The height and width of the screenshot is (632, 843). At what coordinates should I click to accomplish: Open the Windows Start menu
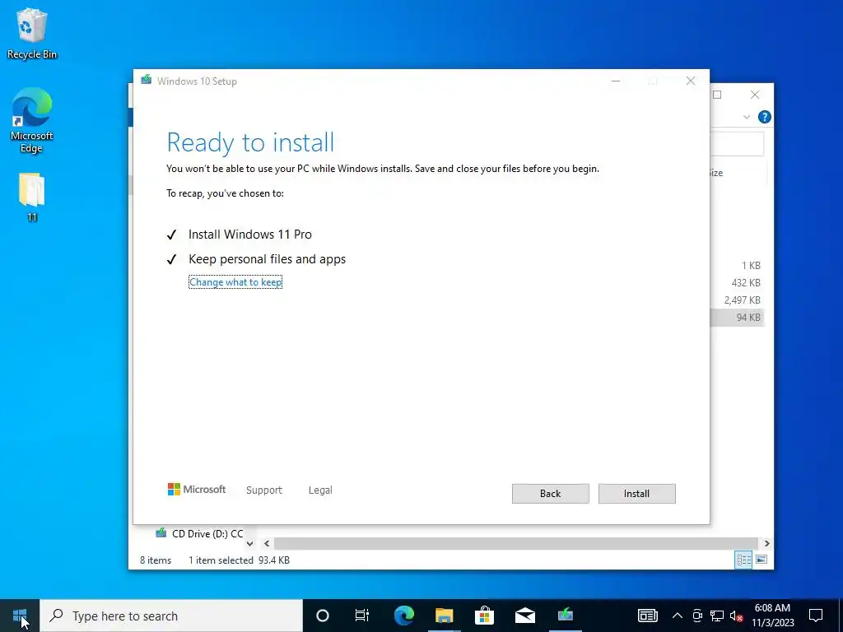click(x=20, y=616)
